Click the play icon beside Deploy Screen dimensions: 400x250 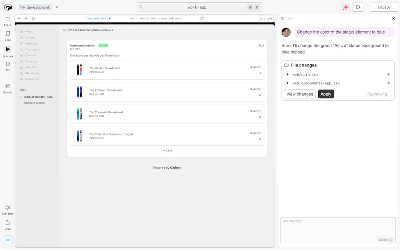point(358,7)
